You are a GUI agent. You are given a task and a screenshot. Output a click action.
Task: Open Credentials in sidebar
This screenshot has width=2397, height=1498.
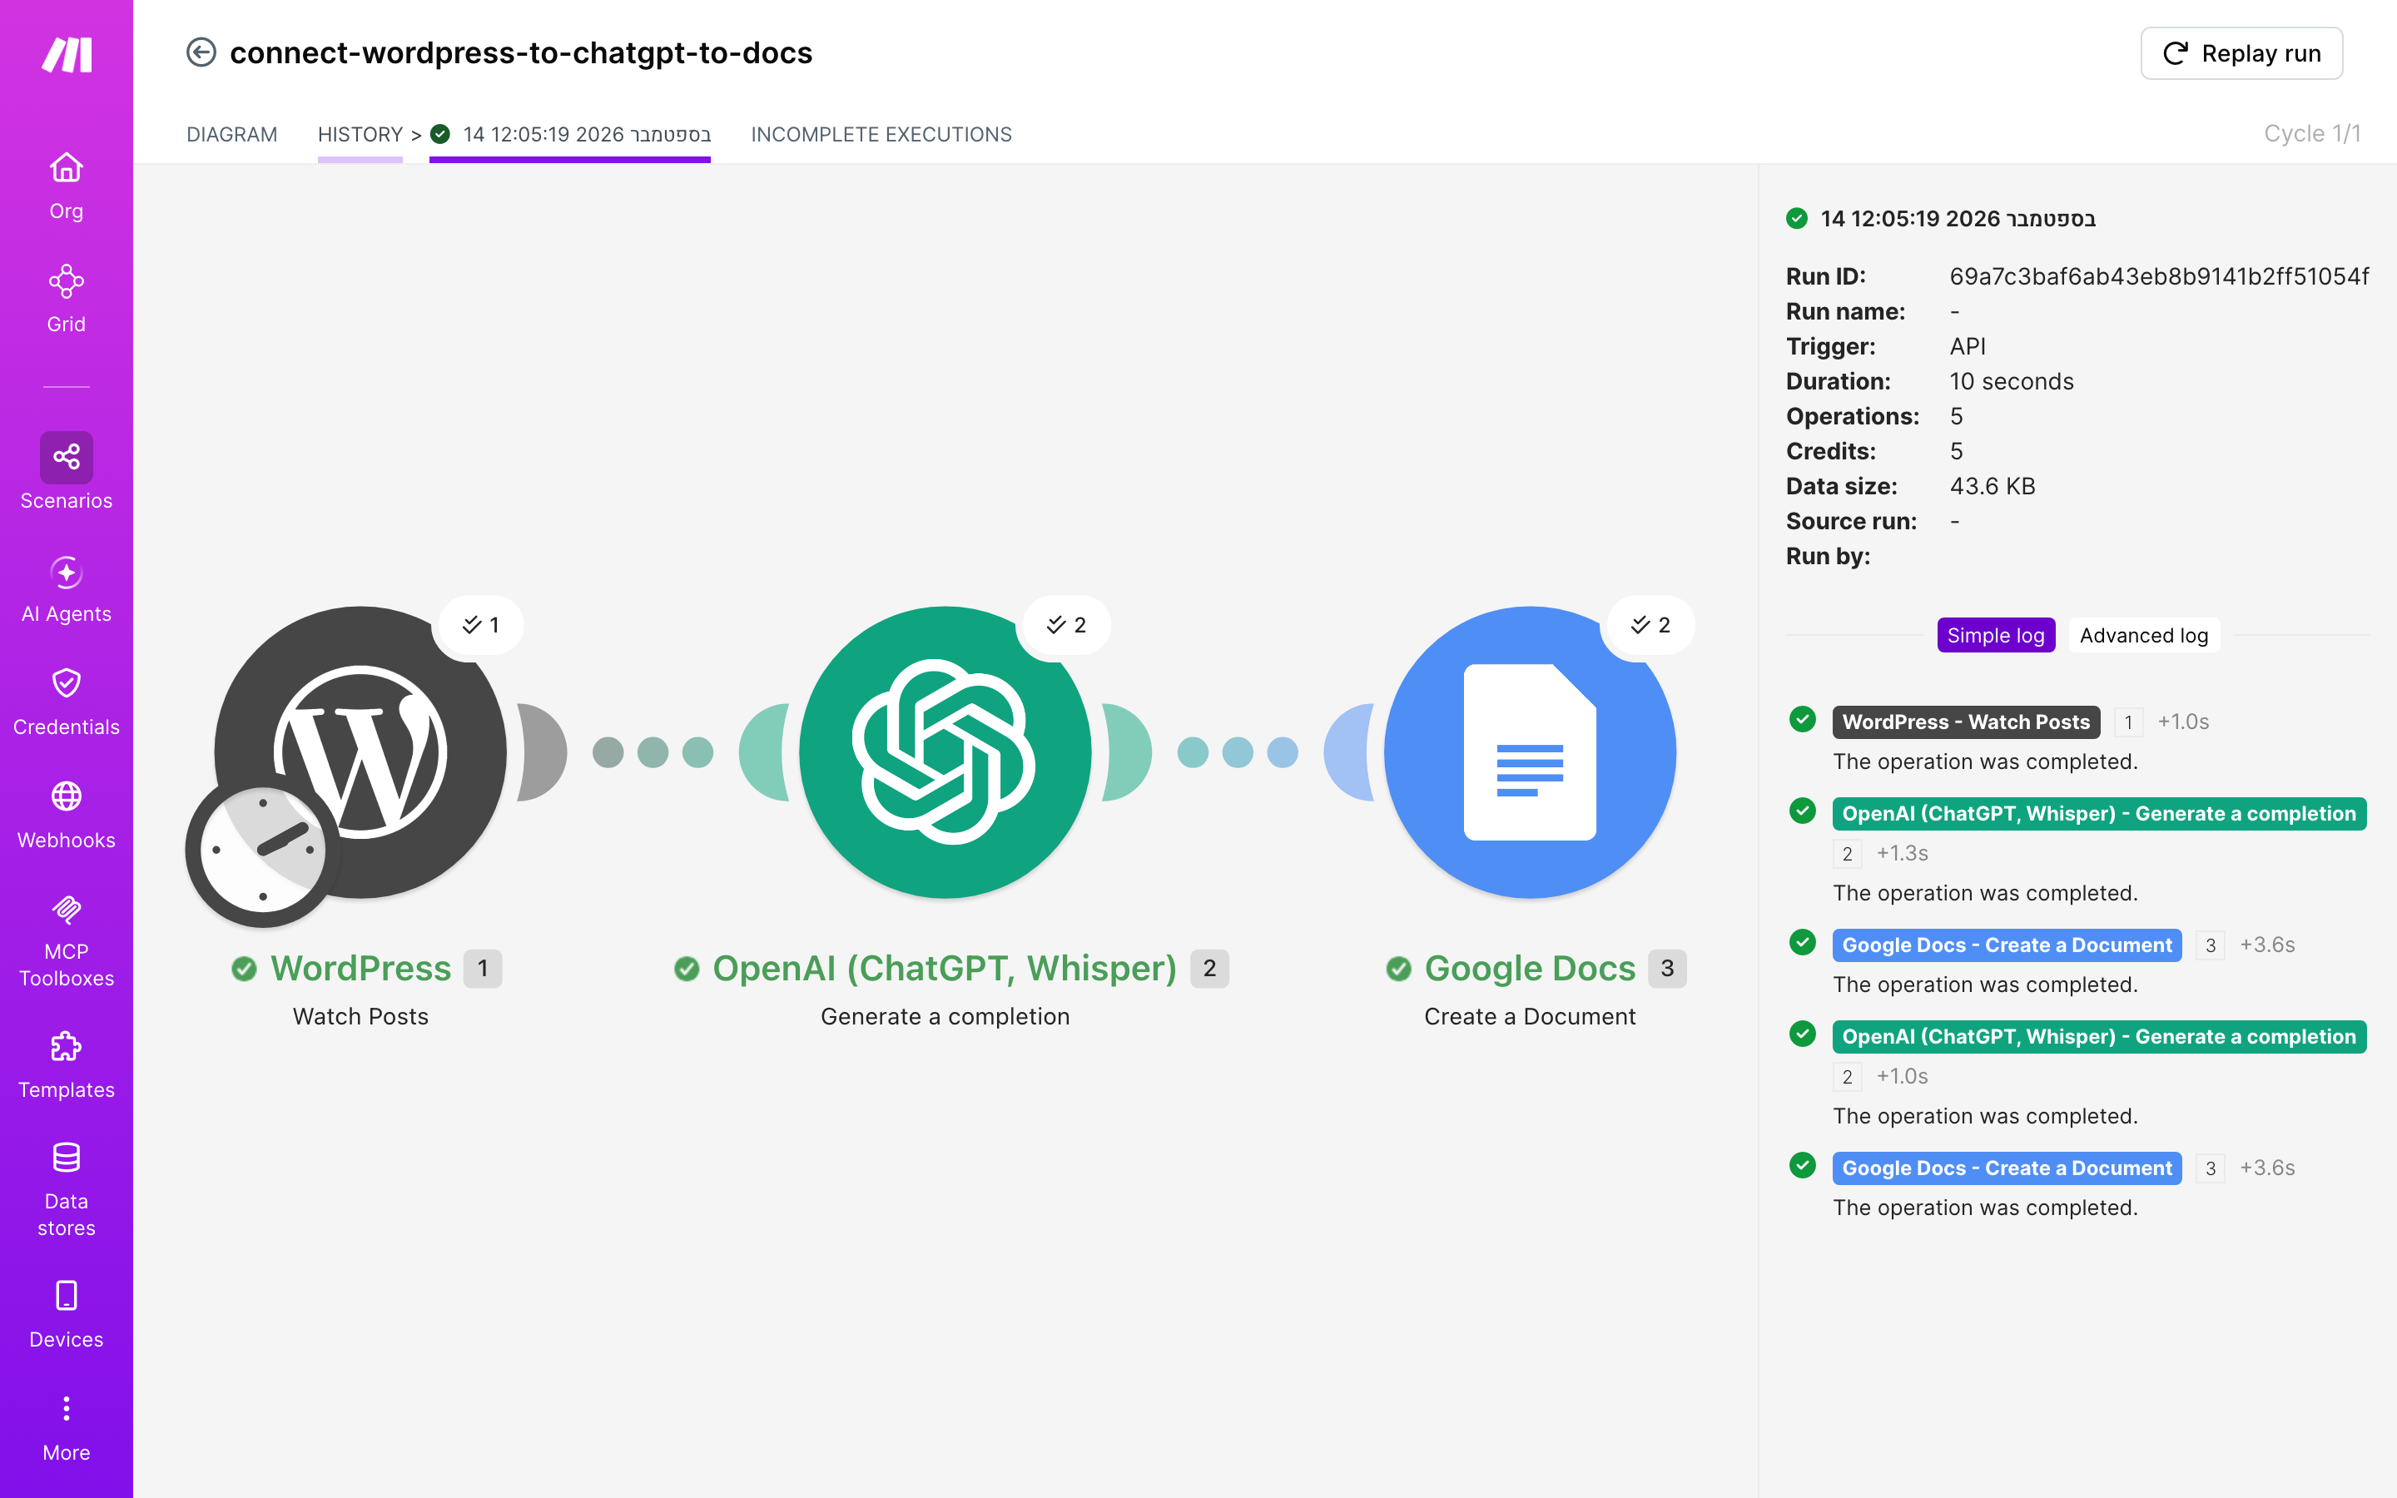[x=67, y=702]
